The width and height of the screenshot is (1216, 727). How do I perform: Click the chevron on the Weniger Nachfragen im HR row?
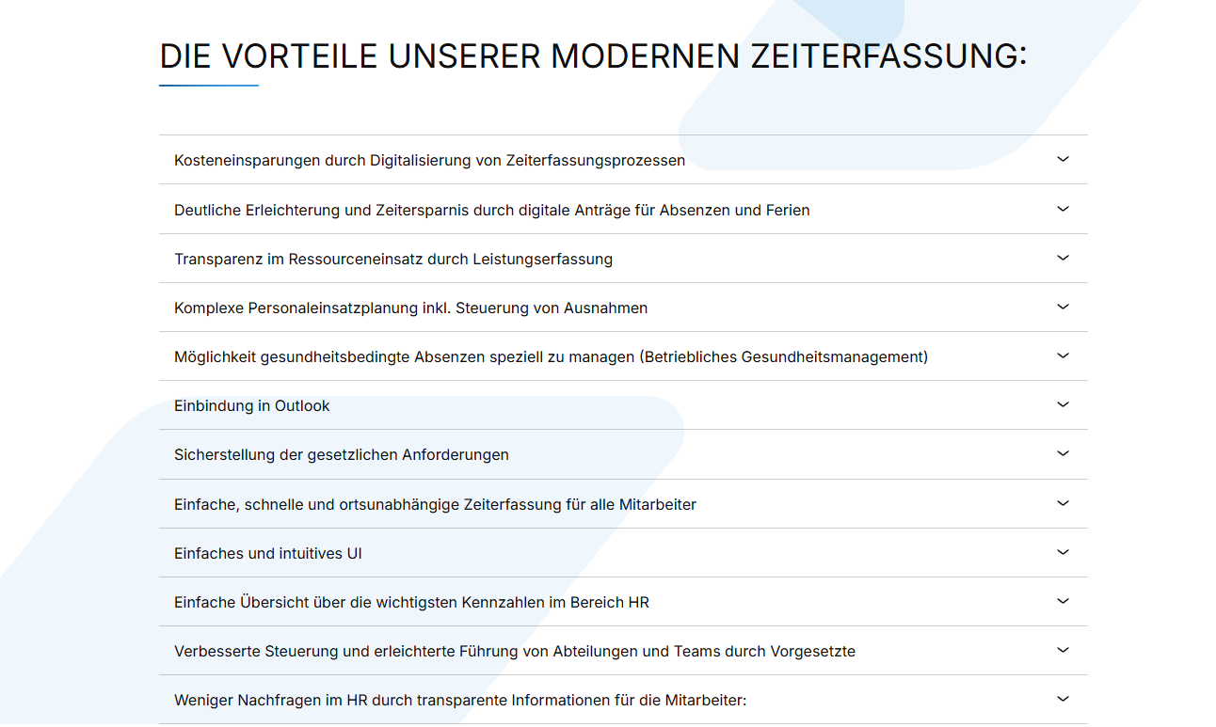[1063, 700]
